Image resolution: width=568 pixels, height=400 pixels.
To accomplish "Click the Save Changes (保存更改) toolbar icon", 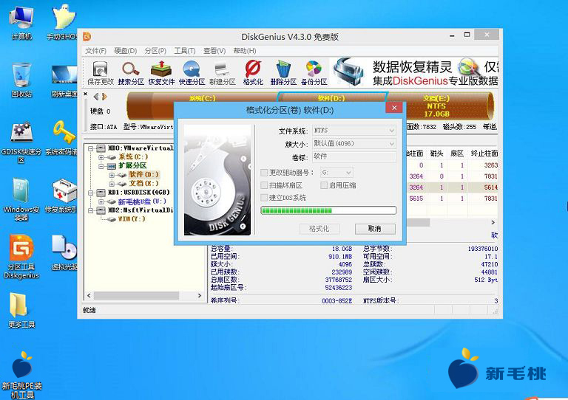I will pyautogui.click(x=101, y=72).
